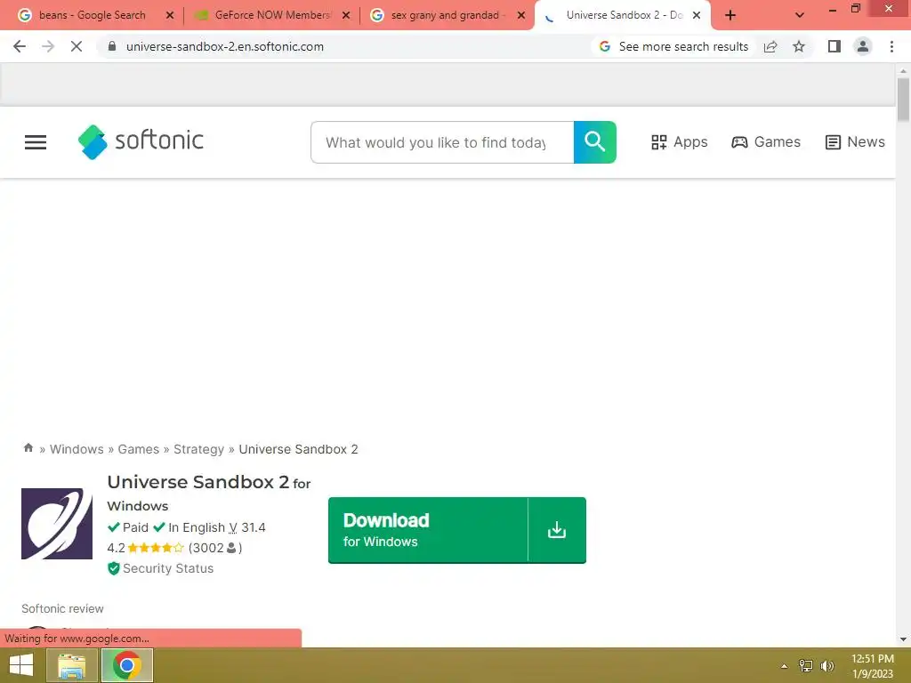Click the Universe Sandbox 2 app icon
This screenshot has width=911, height=683.
tap(57, 524)
